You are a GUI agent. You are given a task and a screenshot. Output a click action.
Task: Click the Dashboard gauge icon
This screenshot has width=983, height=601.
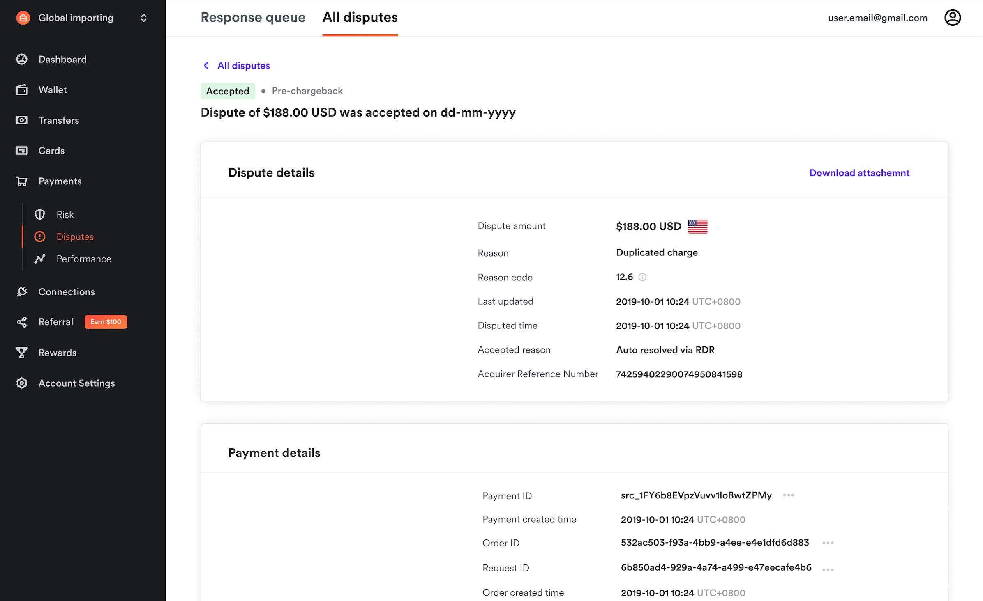point(22,59)
